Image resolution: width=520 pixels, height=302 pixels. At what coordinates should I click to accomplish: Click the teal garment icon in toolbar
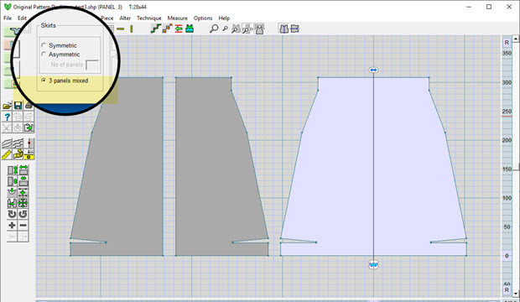point(190,29)
